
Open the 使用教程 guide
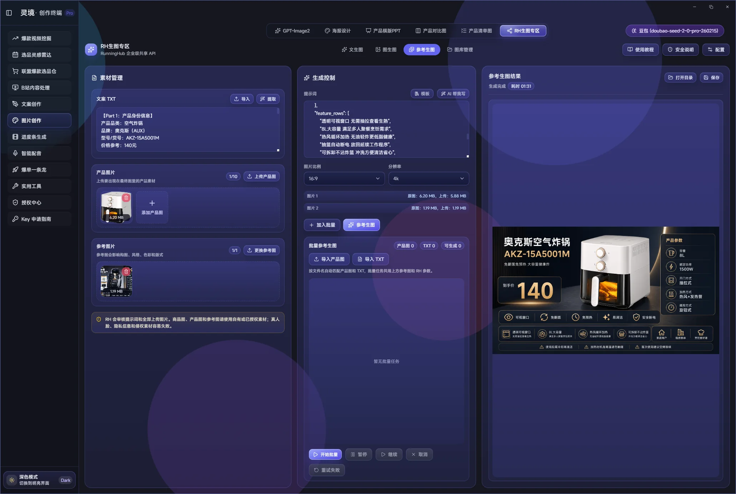[x=641, y=50]
